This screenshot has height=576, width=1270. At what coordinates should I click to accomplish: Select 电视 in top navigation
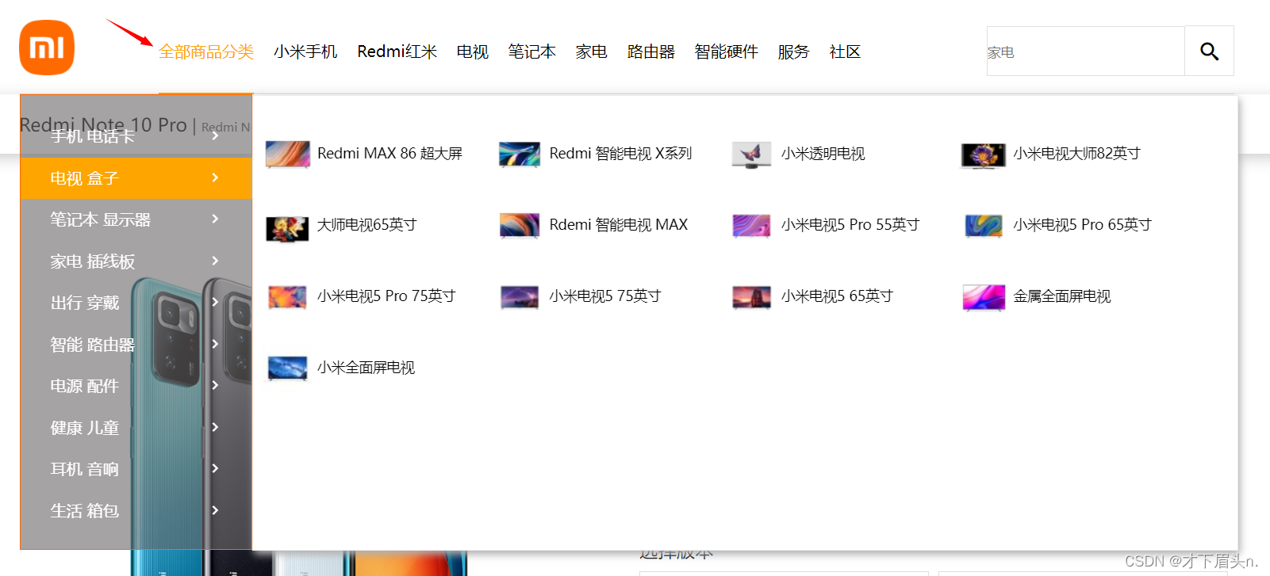coord(472,51)
